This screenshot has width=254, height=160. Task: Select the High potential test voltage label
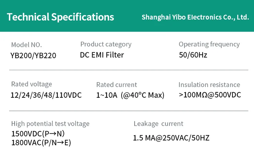point(50,124)
